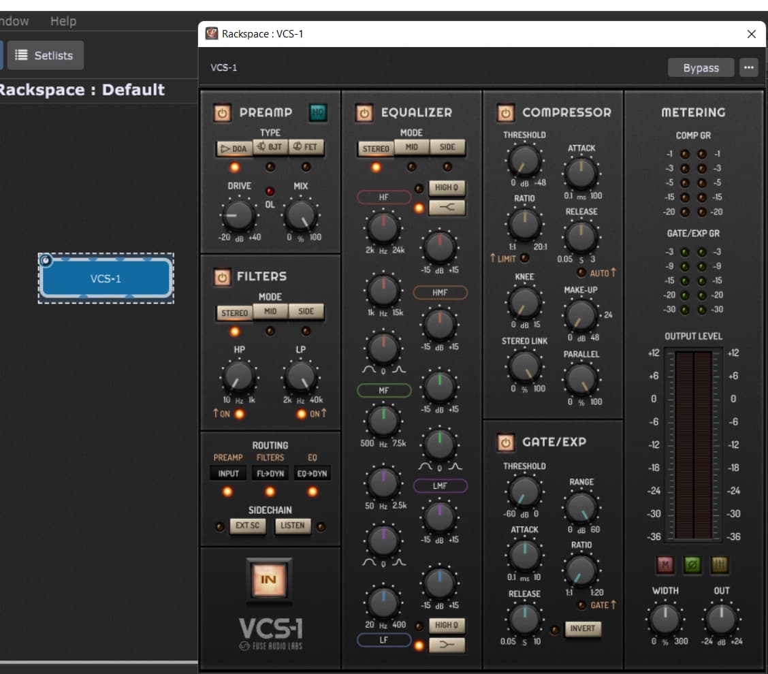
Task: Toggle the compressor AUTO release LED
Action: [581, 272]
